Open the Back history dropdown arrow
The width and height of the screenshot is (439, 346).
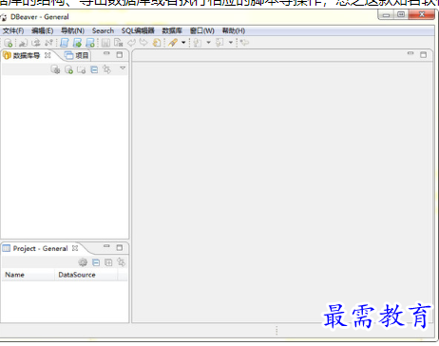coord(208,43)
